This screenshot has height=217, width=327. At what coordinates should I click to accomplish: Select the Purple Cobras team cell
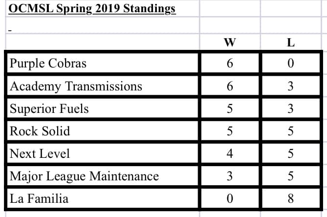tap(102, 63)
